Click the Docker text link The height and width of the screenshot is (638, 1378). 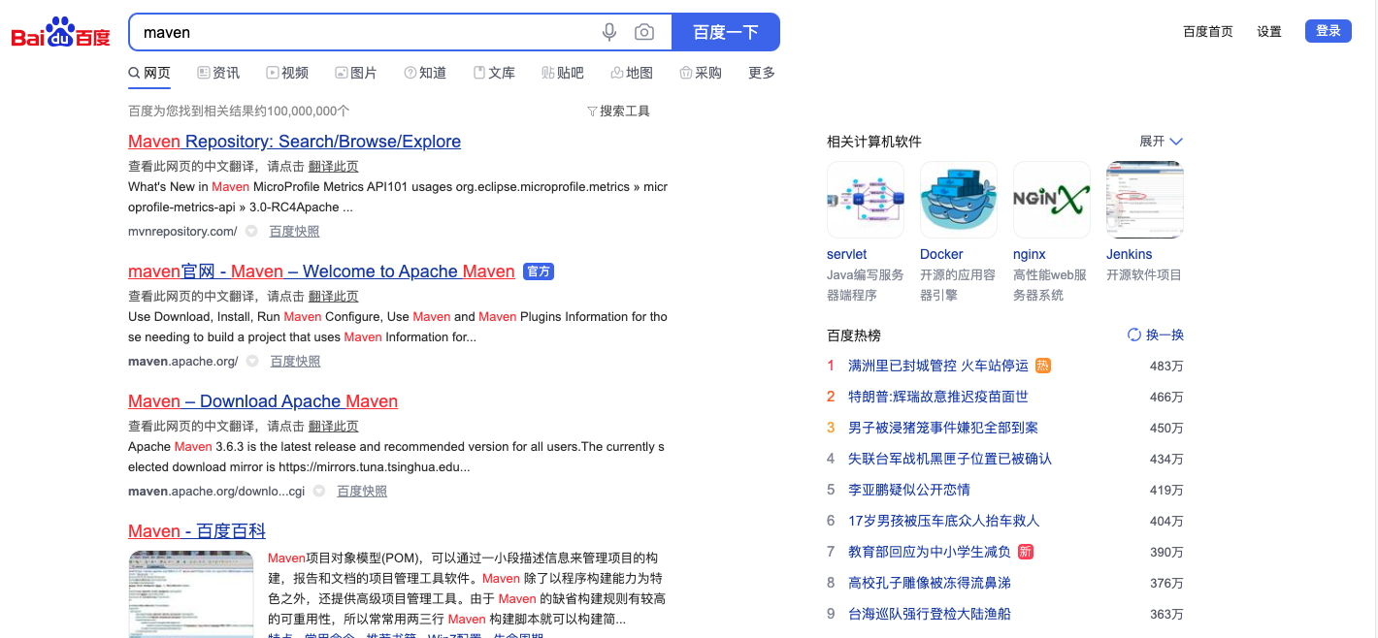[941, 254]
